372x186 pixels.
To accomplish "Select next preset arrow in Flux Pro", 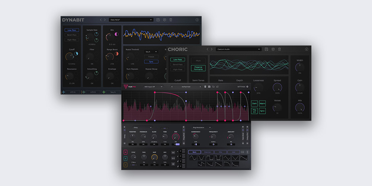I will (x=200, y=87).
